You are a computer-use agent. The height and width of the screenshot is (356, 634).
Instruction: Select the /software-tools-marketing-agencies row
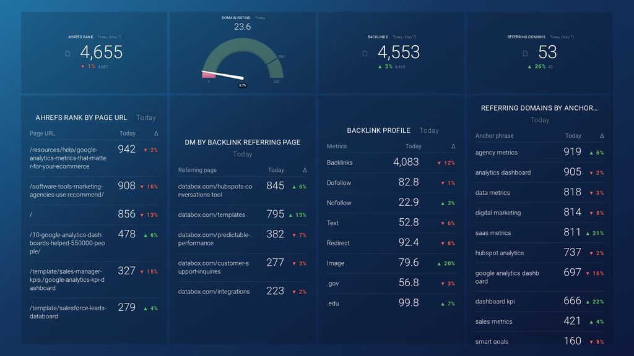point(94,190)
